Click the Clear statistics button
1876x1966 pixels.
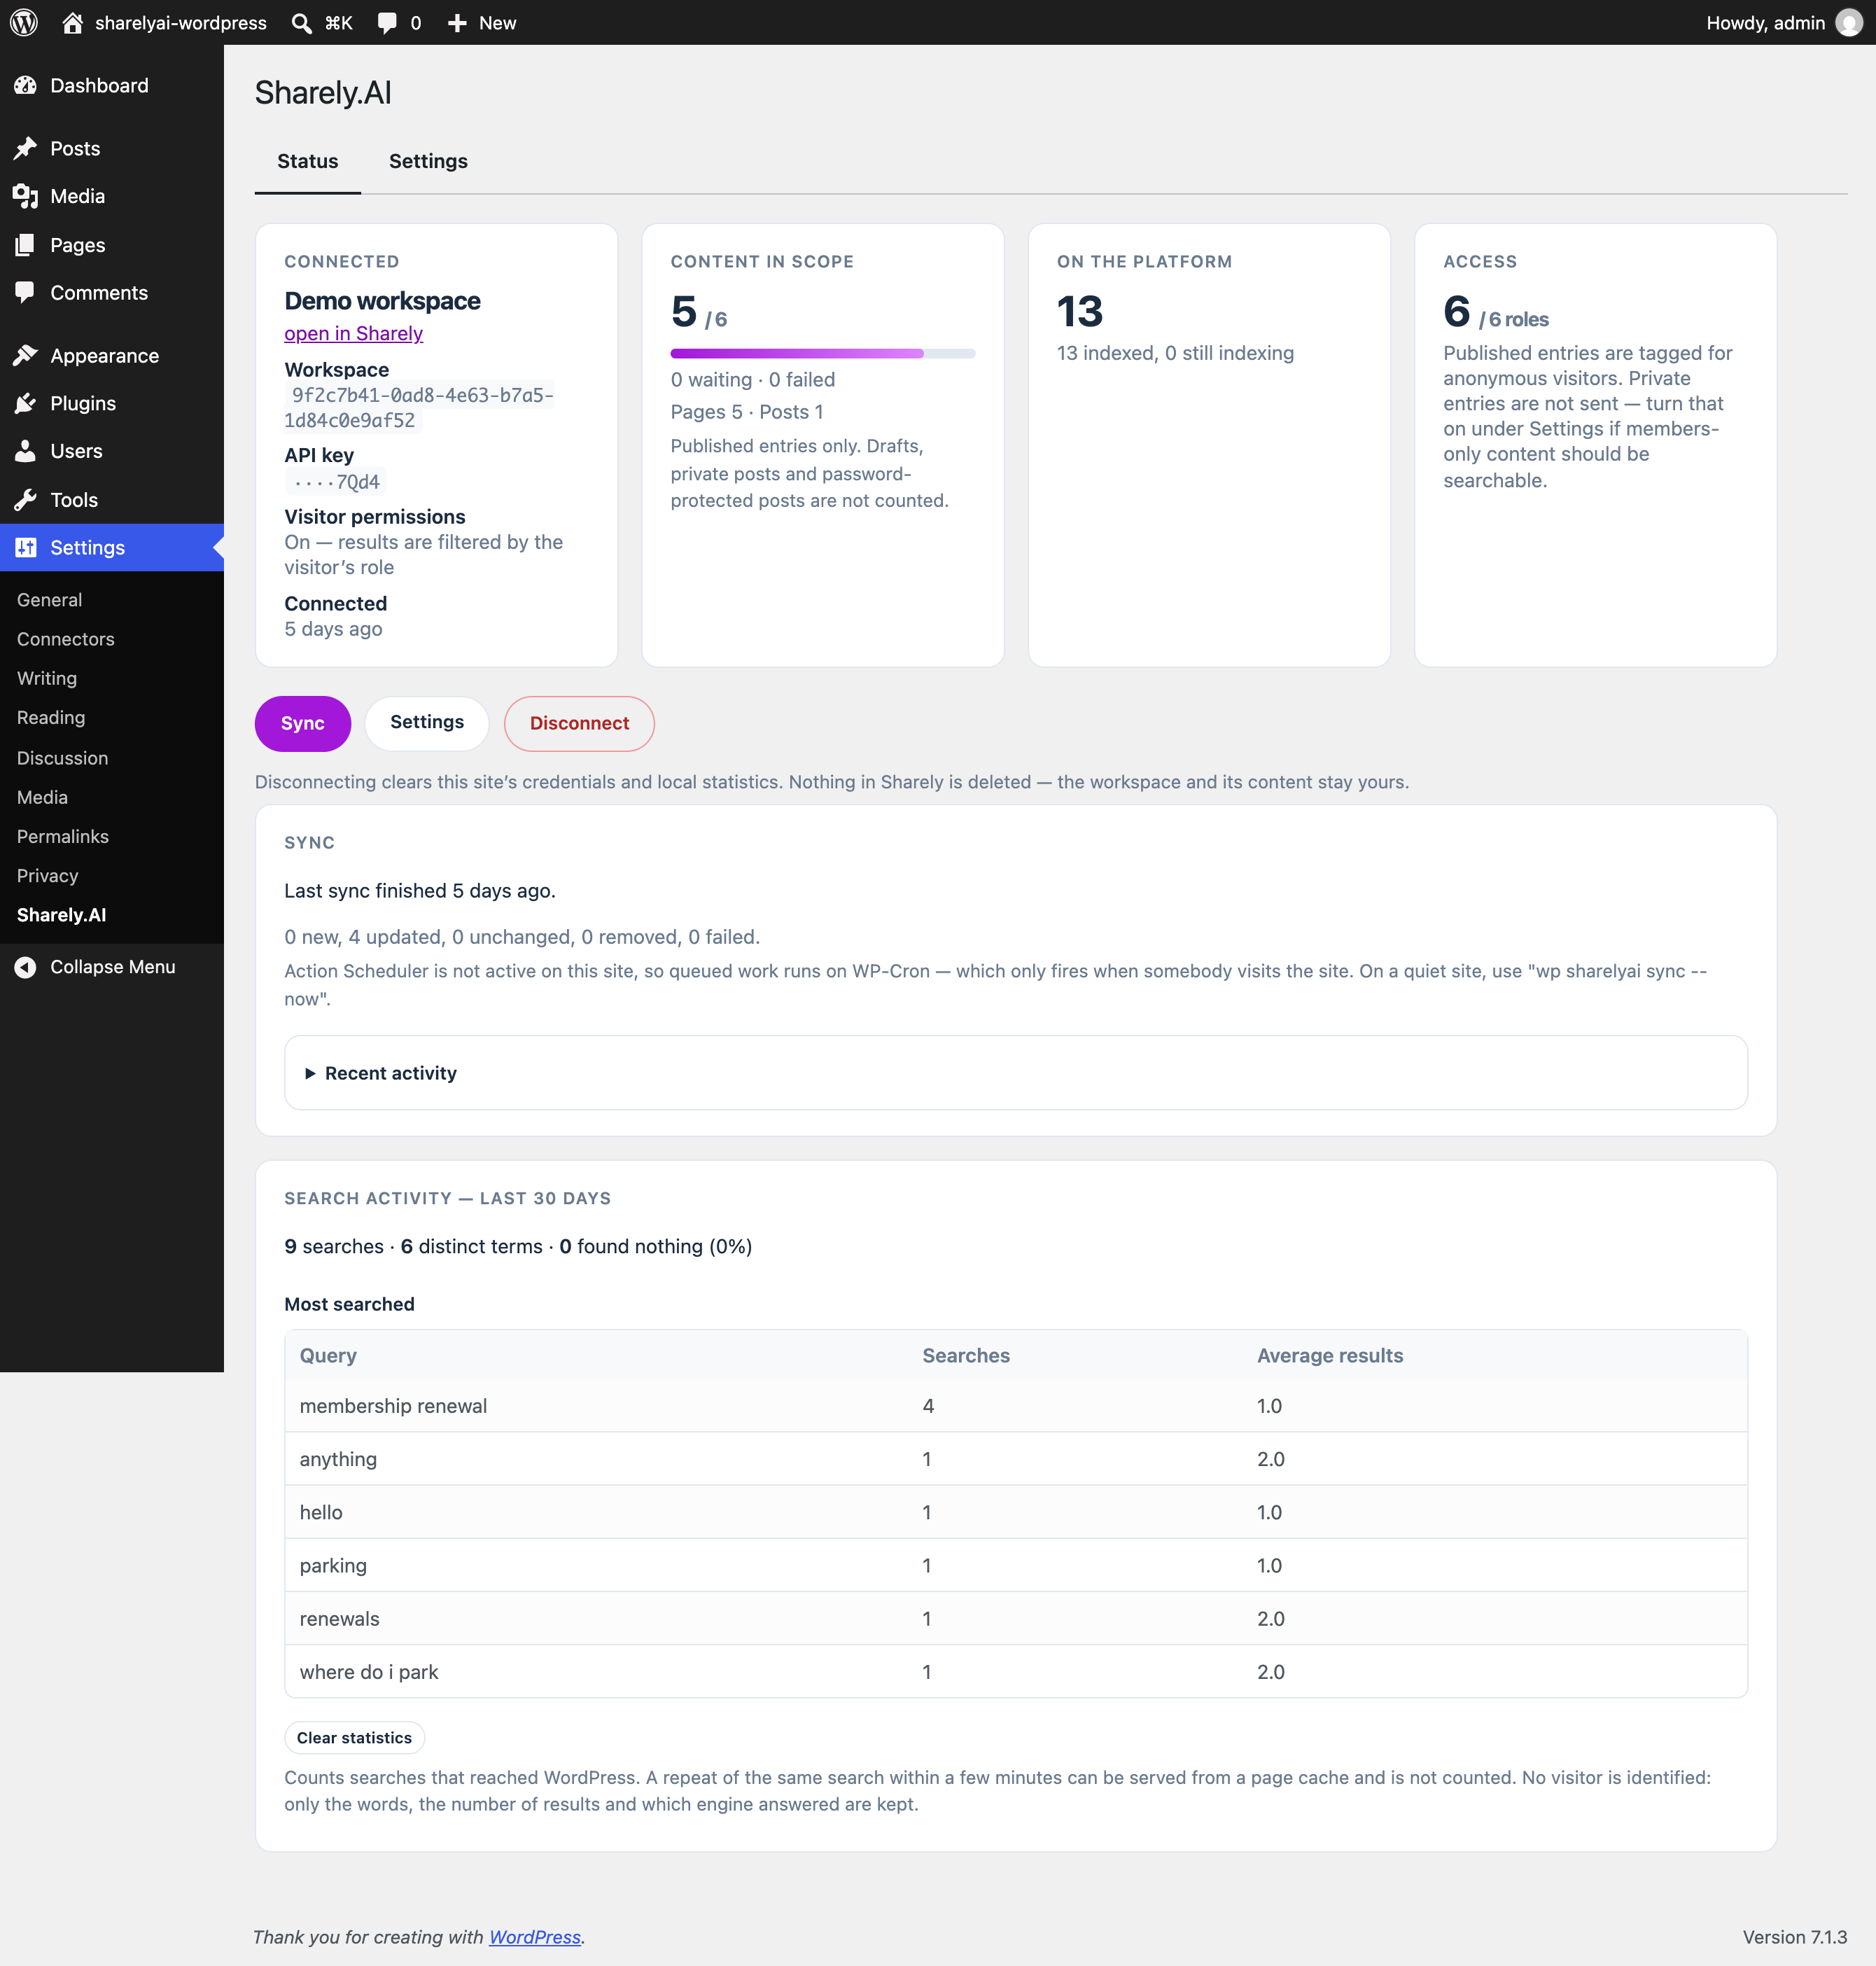[354, 1738]
